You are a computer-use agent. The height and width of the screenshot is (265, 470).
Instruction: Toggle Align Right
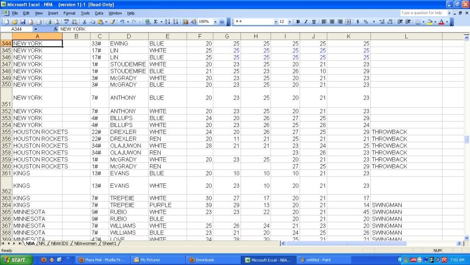tap(340, 22)
